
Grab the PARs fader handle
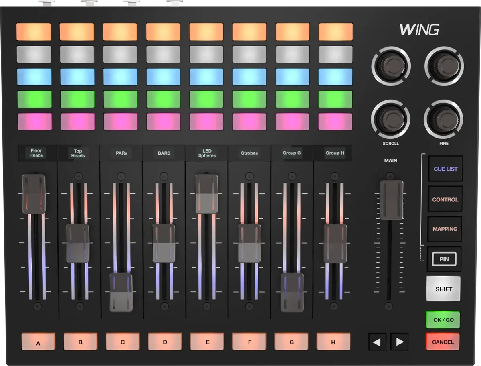click(x=121, y=293)
